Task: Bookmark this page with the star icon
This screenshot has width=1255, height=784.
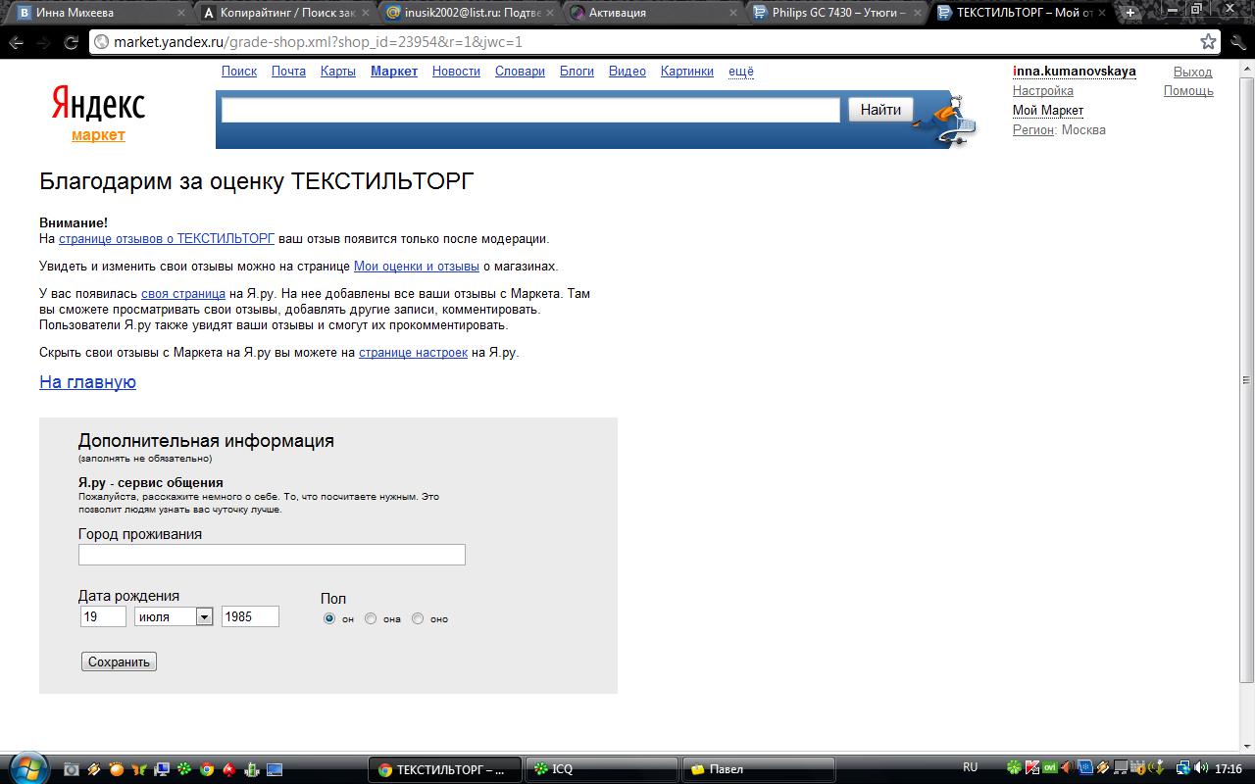Action: click(1208, 42)
